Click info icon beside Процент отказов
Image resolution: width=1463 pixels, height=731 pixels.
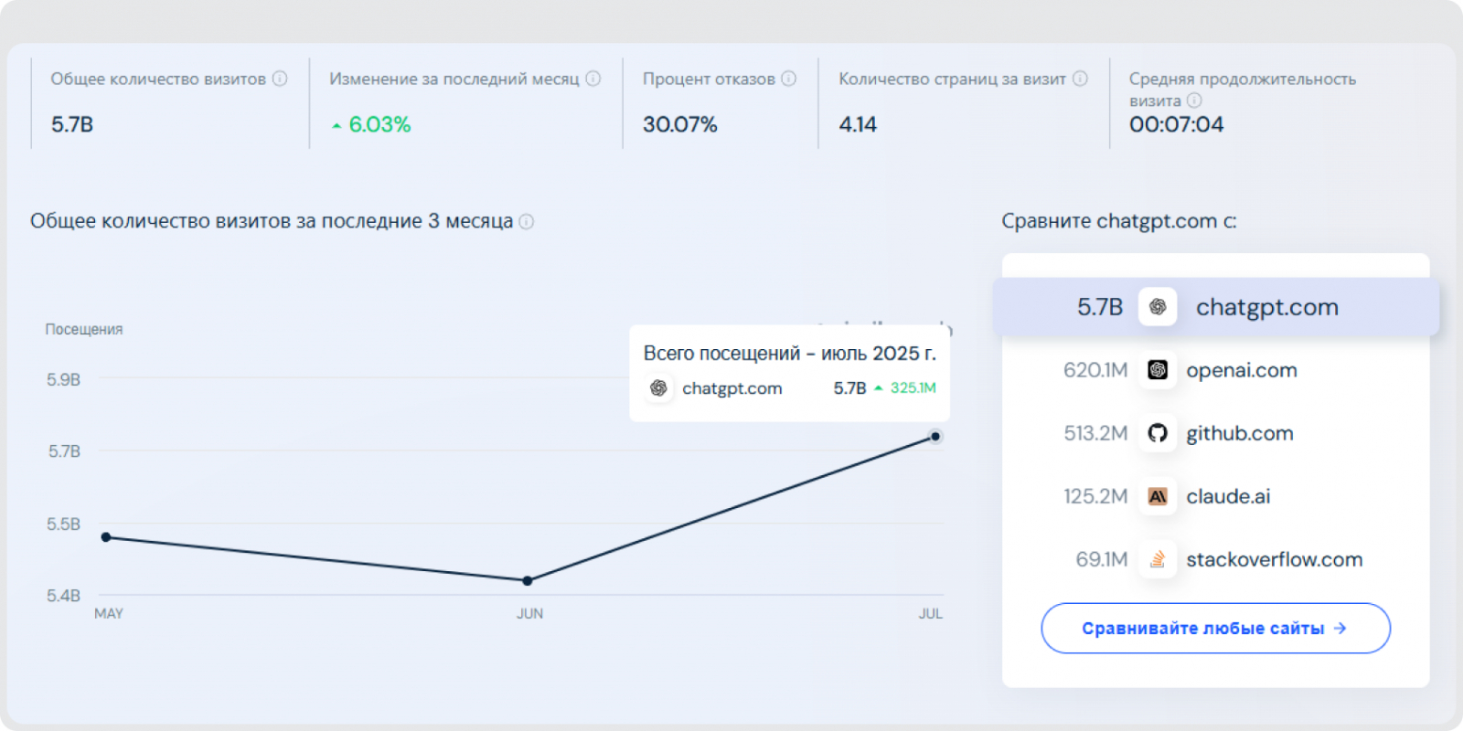click(x=788, y=79)
